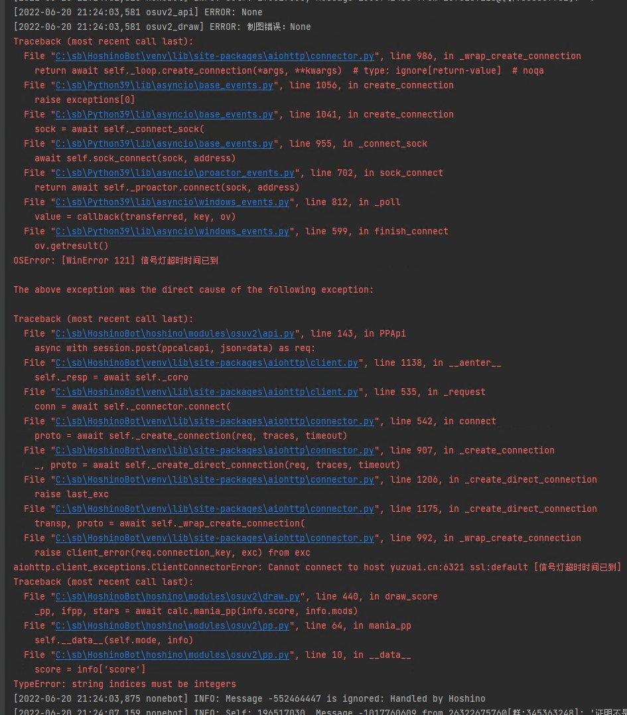Click the 'ov.getresult()' code line
The width and height of the screenshot is (627, 715).
pyautogui.click(x=72, y=246)
